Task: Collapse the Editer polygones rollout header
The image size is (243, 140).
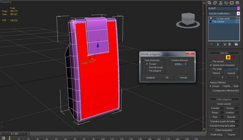Action: point(224,99)
